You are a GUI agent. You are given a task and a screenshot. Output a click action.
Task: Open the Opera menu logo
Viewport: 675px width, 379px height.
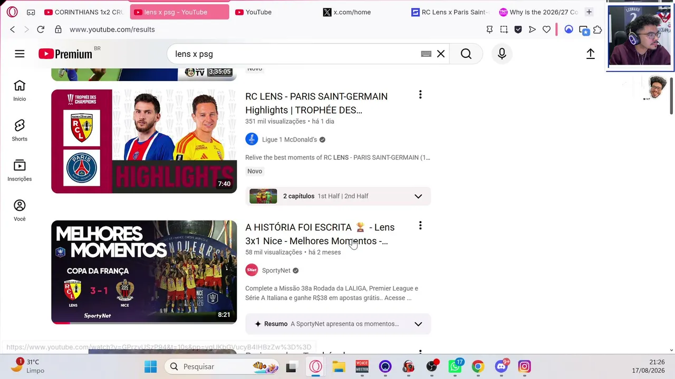12,12
